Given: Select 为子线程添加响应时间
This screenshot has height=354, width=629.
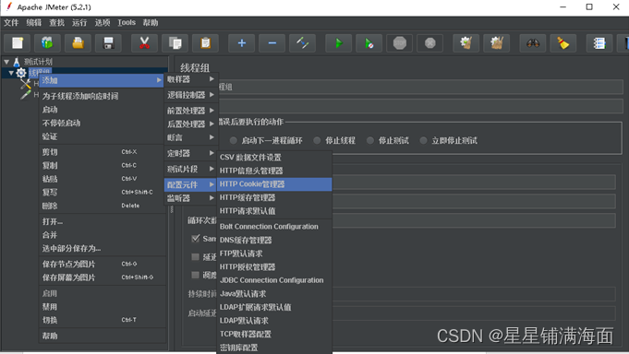Looking at the screenshot, I should 103,96.
